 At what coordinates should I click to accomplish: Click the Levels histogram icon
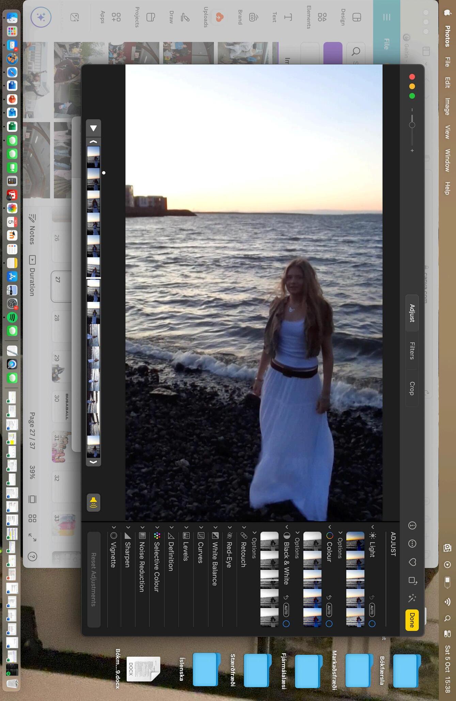pos(186,535)
